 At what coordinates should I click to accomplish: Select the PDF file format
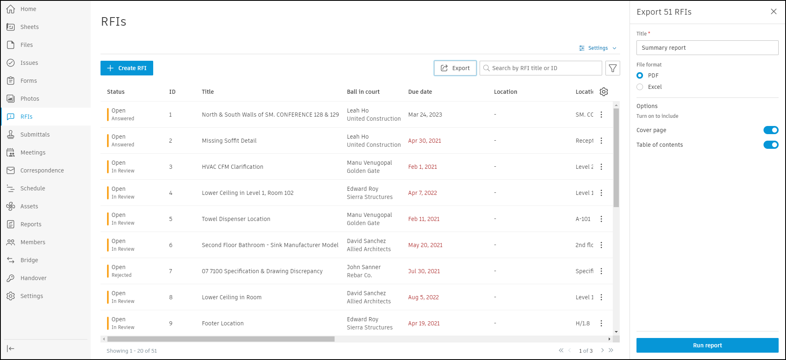coord(640,75)
